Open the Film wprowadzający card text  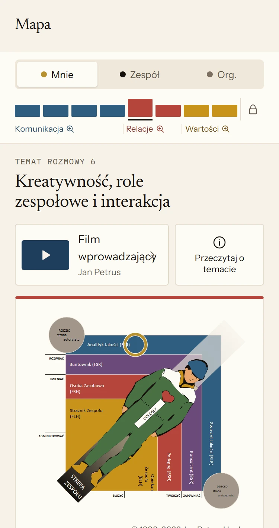coord(117,248)
